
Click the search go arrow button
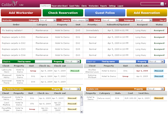click(162, 4)
